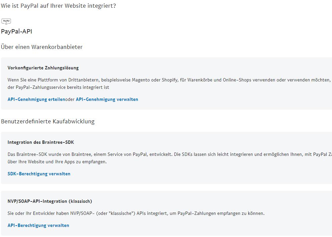Click the line 'über Ihre Website und Ihre Apps zu empfangen.'

57,162
